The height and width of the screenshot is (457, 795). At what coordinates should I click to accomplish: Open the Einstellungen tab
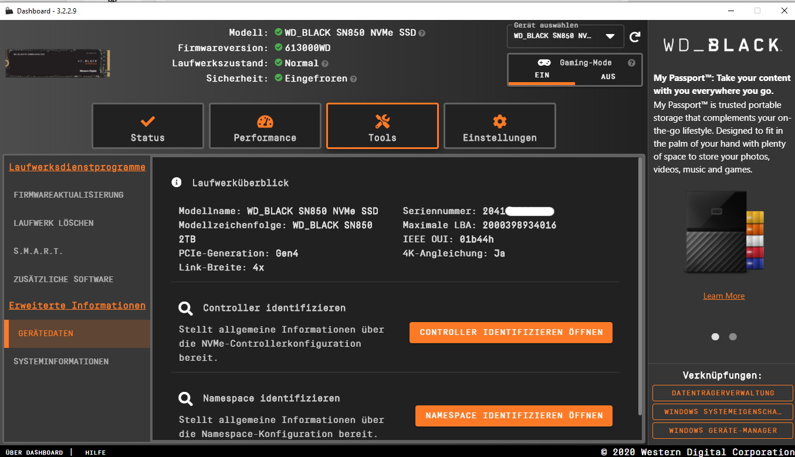point(500,126)
